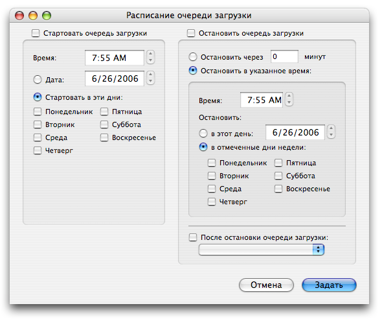Zoom window with green button

tap(47, 16)
